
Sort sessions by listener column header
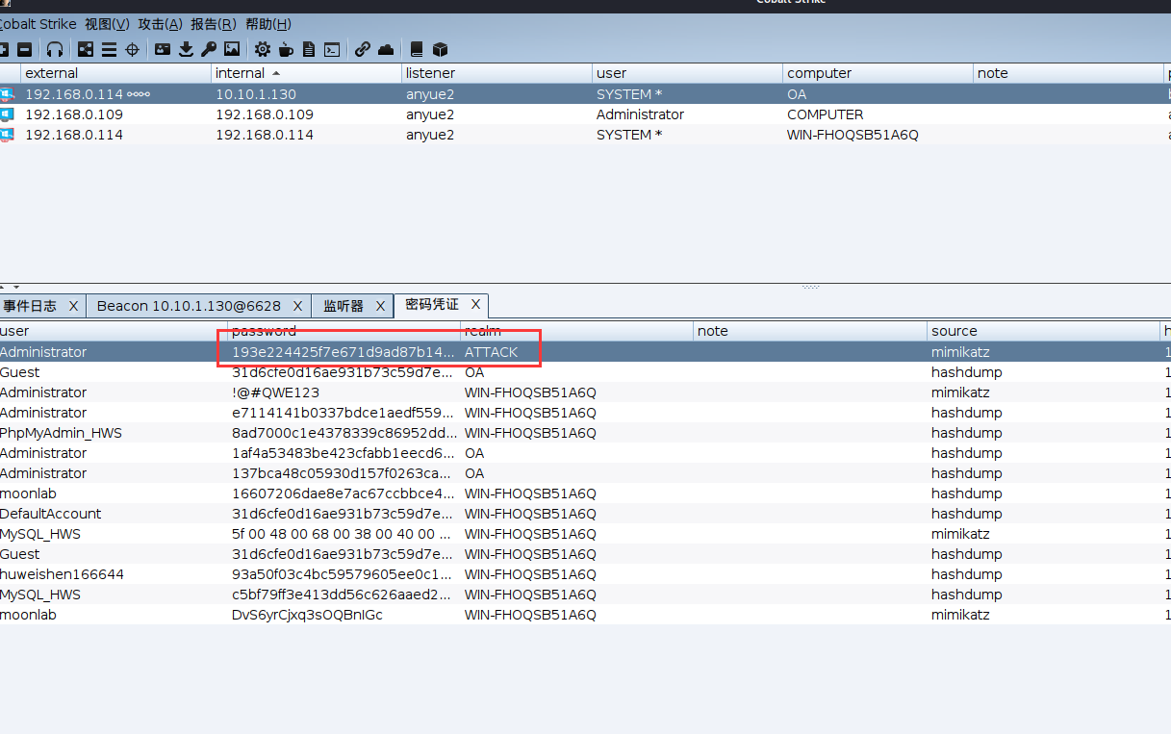tap(496, 73)
